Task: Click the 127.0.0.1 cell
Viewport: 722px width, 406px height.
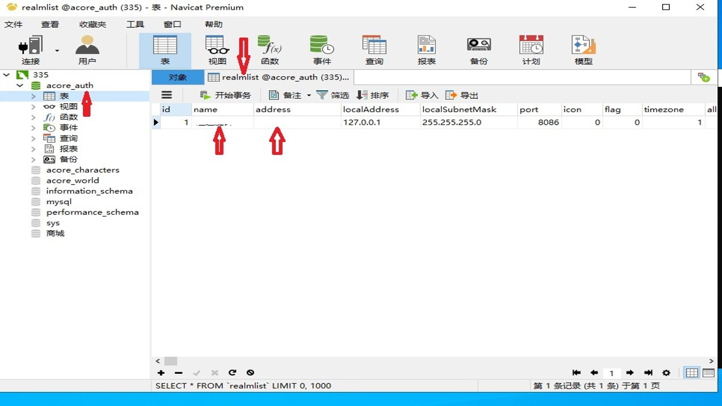Action: (x=381, y=122)
